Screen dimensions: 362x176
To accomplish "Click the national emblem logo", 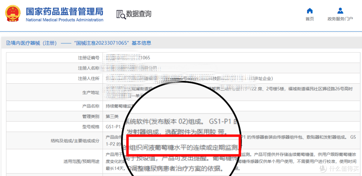I will coord(13,14).
